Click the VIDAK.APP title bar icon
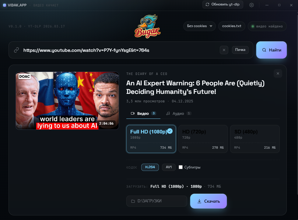 (x=5, y=5)
